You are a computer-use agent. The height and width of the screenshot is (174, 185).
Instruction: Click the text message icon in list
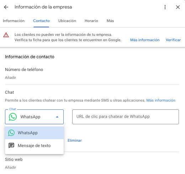point(11,146)
